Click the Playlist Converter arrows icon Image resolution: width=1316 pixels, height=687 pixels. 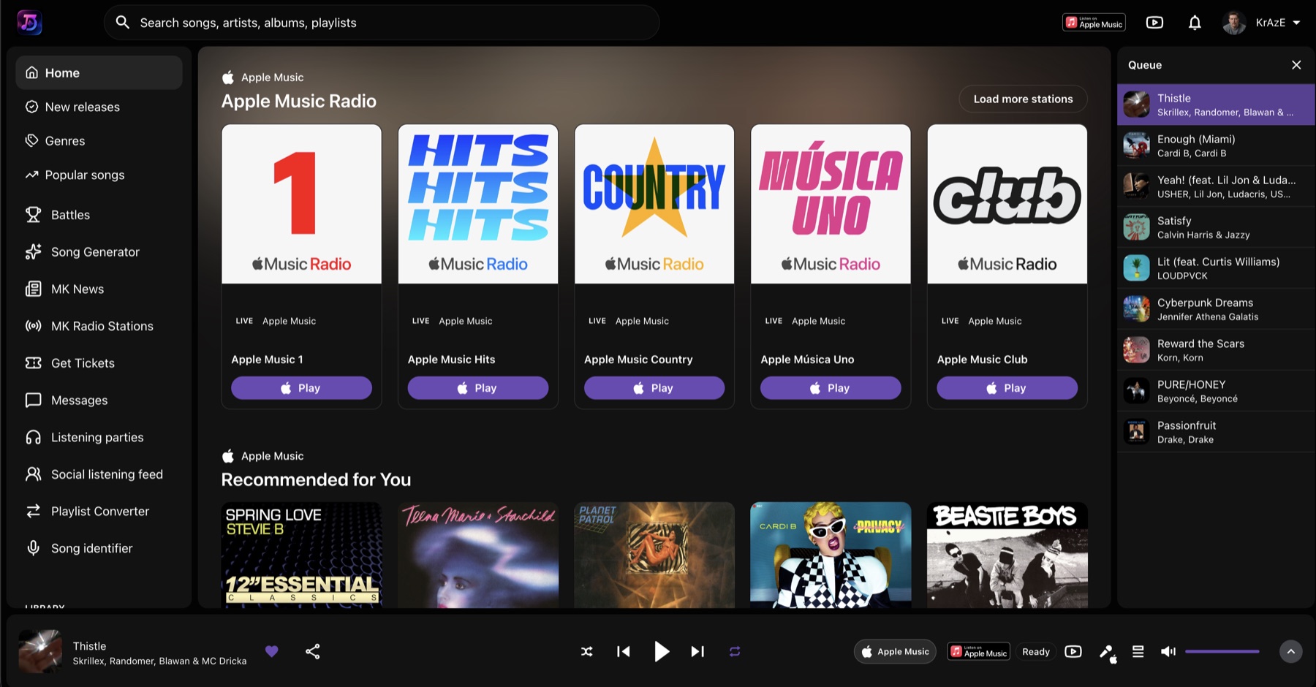click(x=33, y=512)
